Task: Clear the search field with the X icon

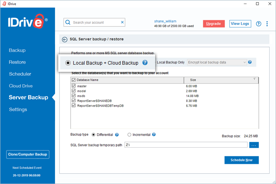Action: pyautogui.click(x=122, y=22)
